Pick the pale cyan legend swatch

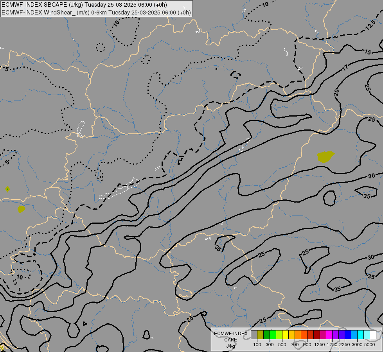coord(367,335)
